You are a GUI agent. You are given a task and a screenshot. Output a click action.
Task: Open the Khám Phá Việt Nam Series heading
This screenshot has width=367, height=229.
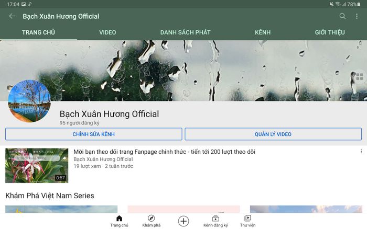pos(50,196)
